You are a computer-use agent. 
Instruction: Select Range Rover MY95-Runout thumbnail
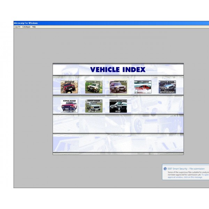tap(167, 87)
